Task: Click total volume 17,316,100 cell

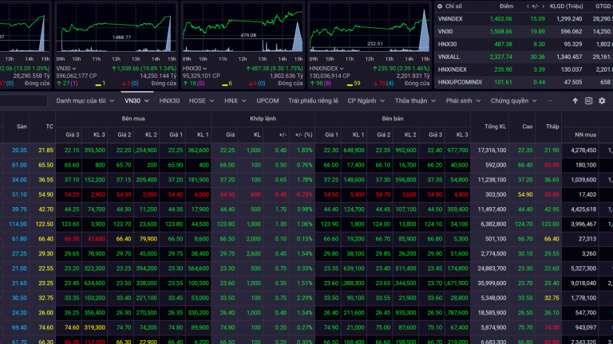Action: 492,150
